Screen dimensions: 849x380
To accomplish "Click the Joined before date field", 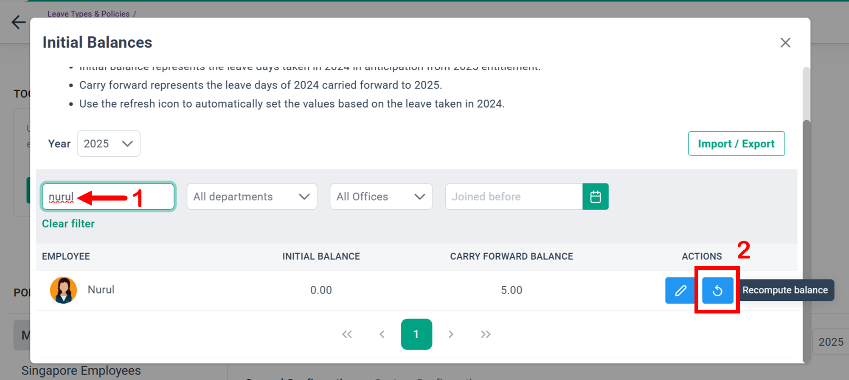I will tap(514, 197).
